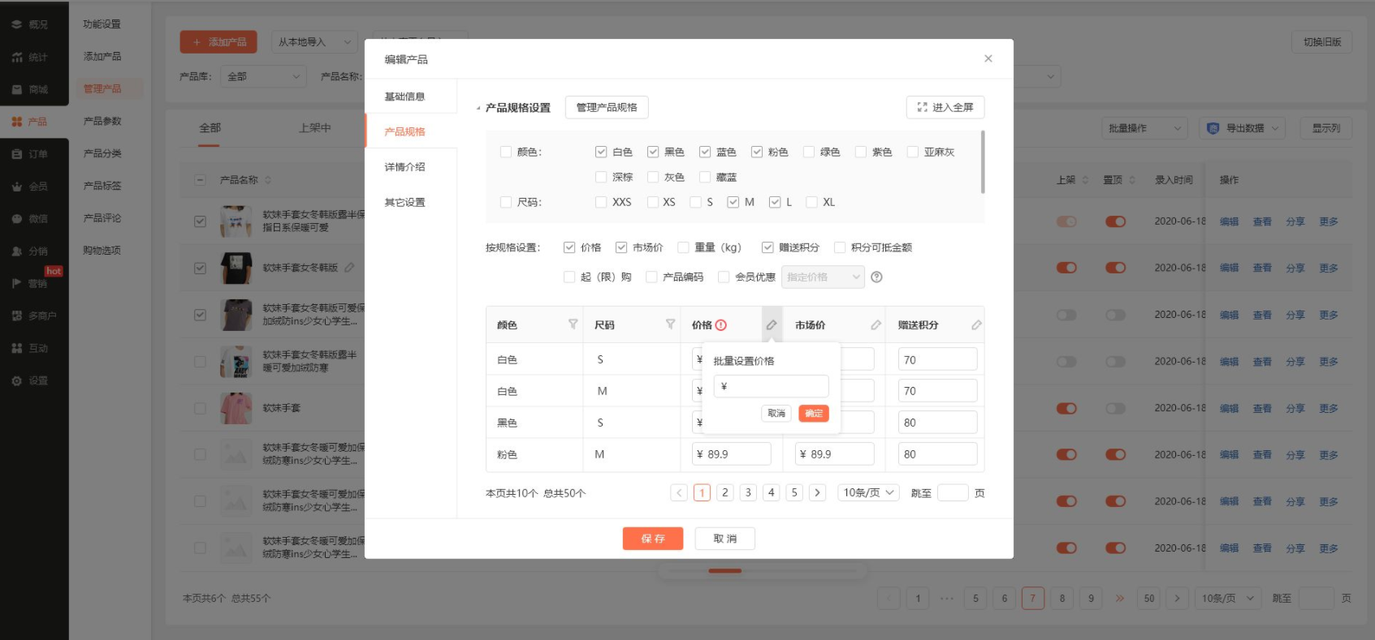This screenshot has width=1375, height=640.
Task: Open the 指定价格 dropdown
Action: tap(823, 277)
